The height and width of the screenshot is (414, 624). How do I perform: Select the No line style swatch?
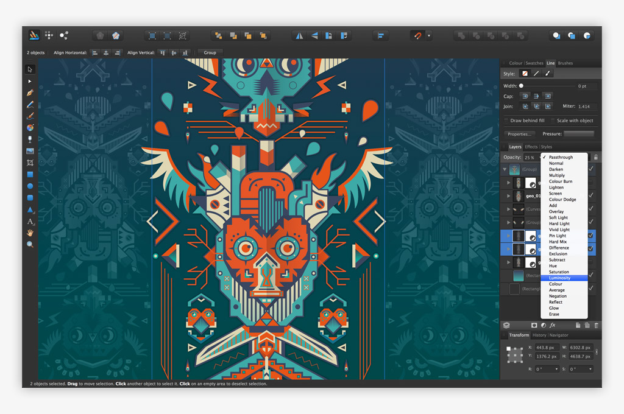pyautogui.click(x=525, y=74)
